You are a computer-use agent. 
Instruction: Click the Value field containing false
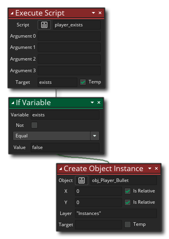[x=65, y=147]
